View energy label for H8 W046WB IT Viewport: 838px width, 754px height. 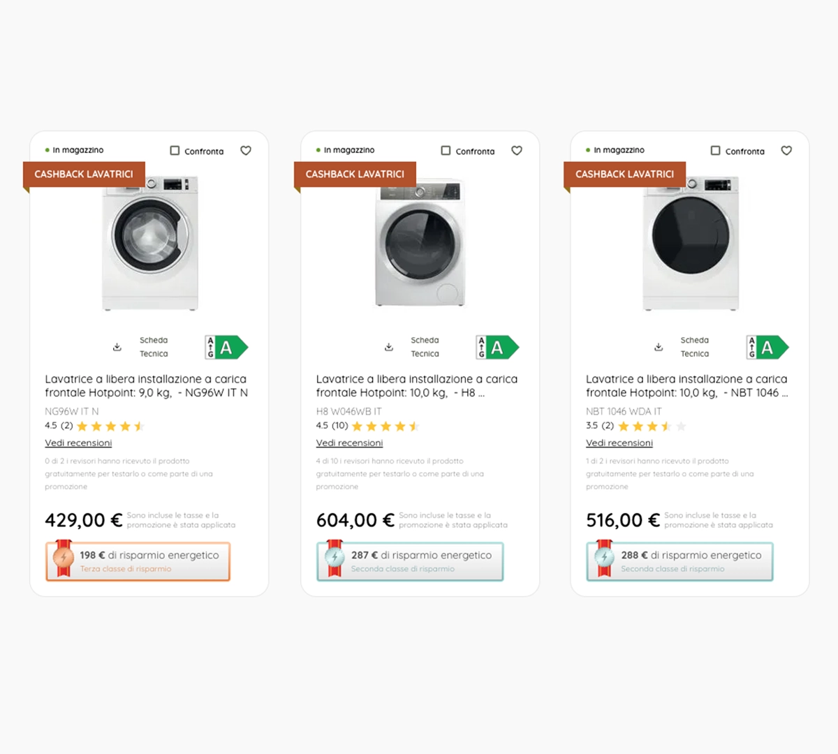tap(497, 348)
